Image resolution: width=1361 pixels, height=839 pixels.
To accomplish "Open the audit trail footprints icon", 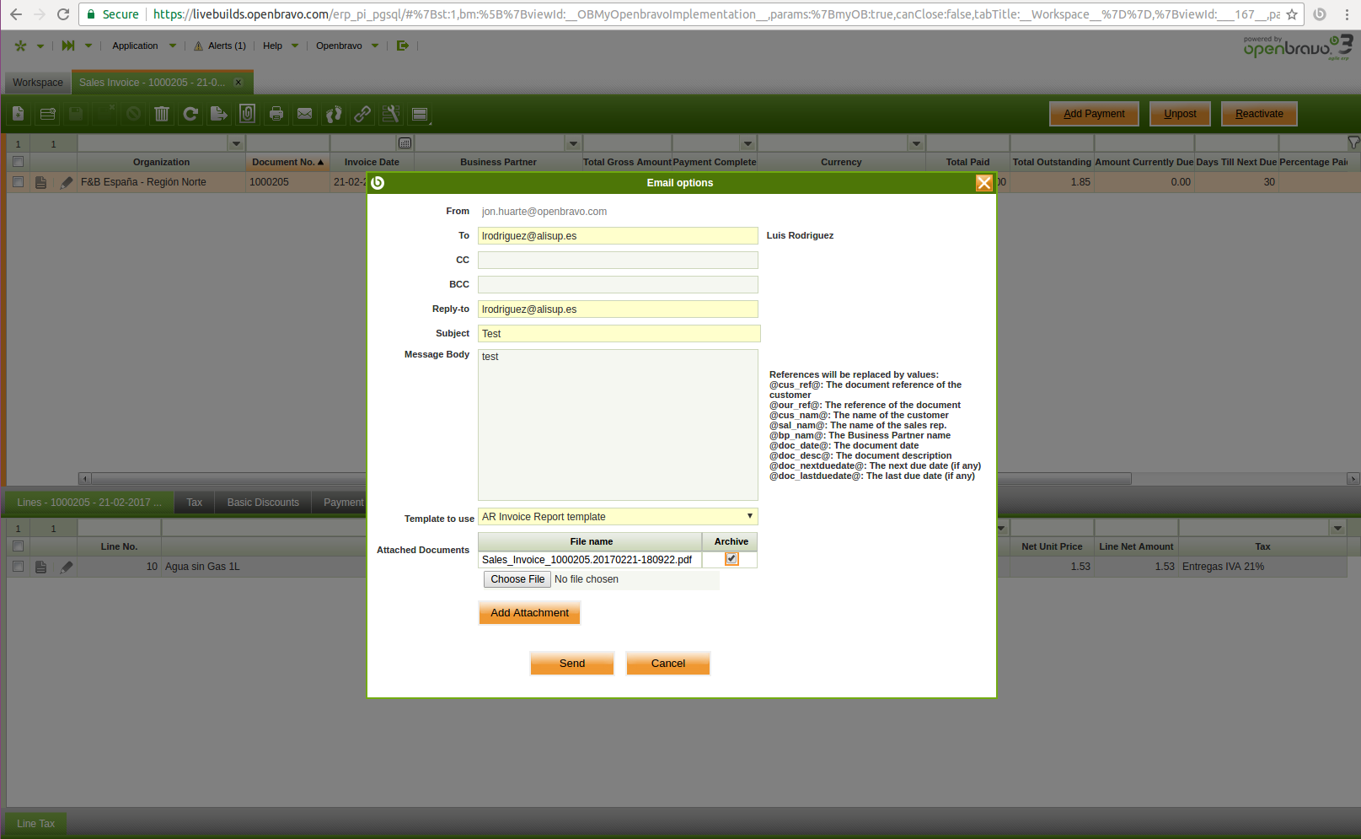I will pos(334,114).
